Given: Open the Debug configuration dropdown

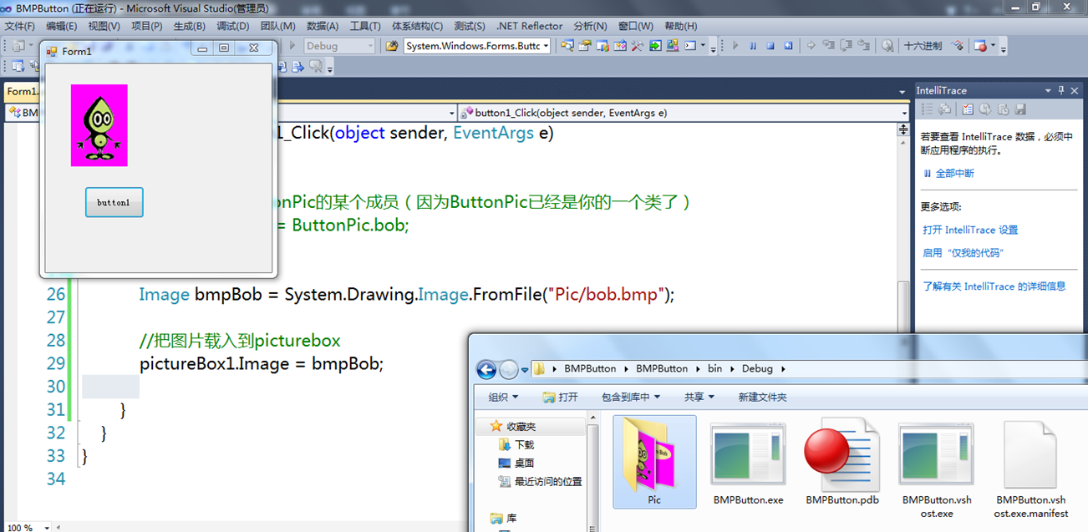Looking at the screenshot, I should 338,46.
